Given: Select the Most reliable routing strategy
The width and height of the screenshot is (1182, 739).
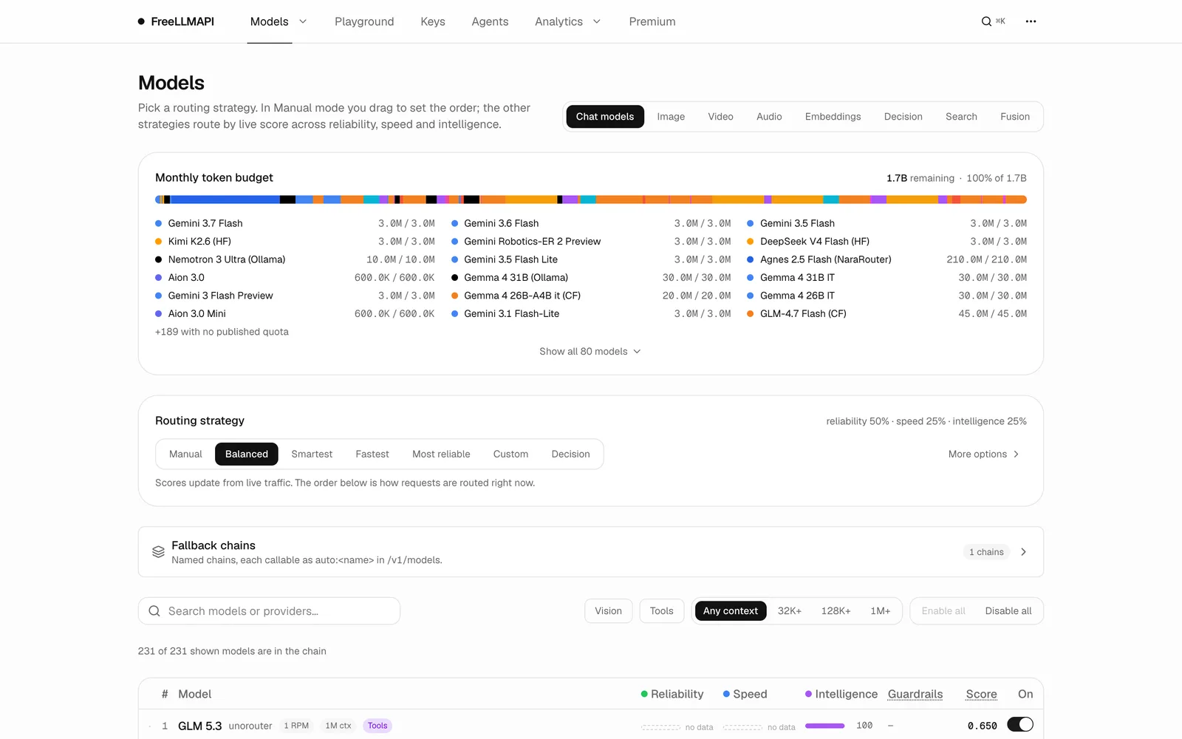Looking at the screenshot, I should [441, 454].
